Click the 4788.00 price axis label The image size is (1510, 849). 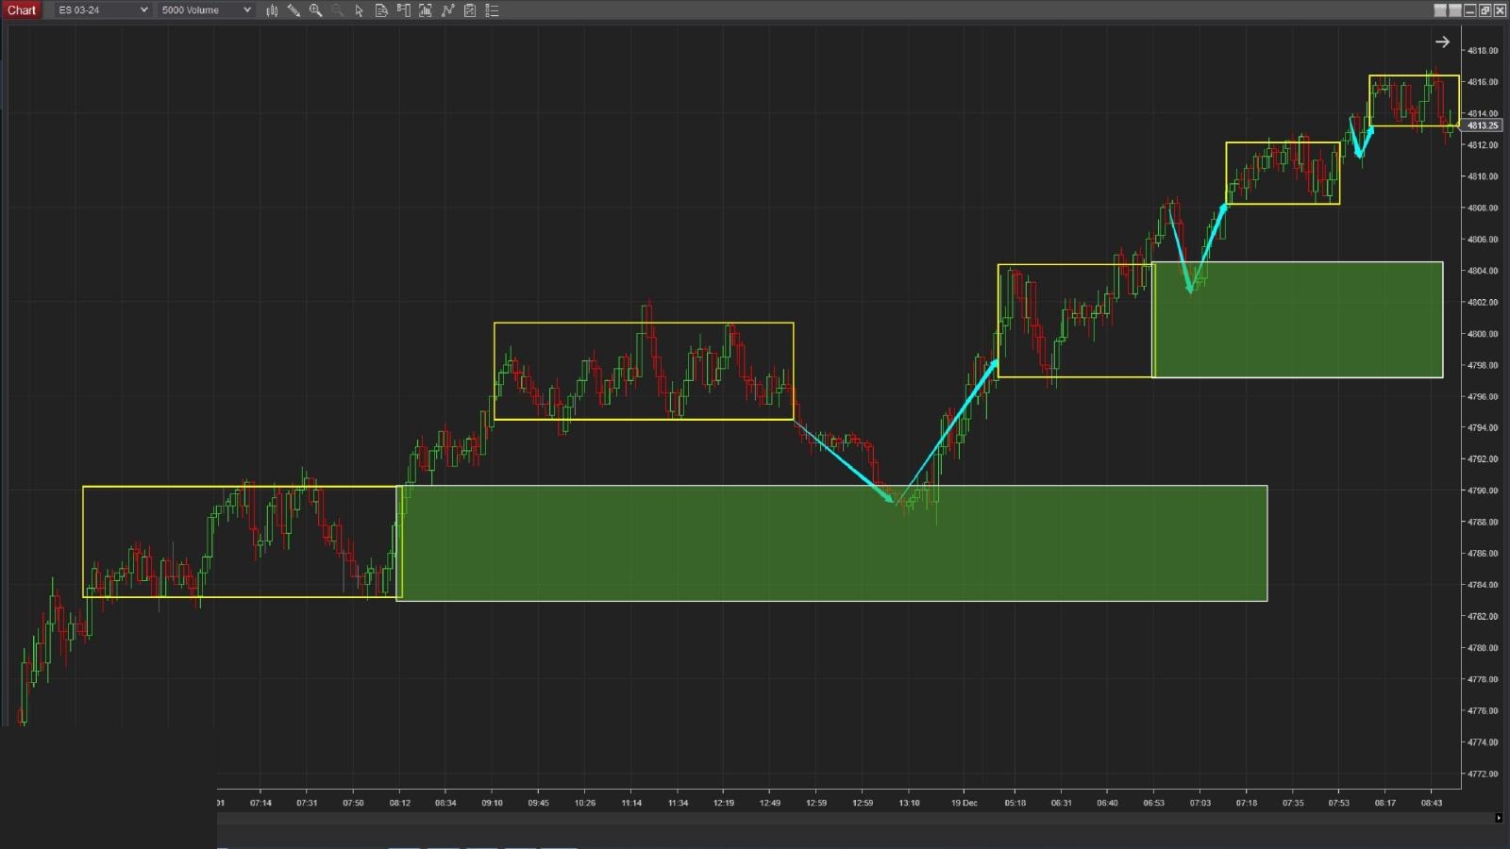click(x=1483, y=522)
